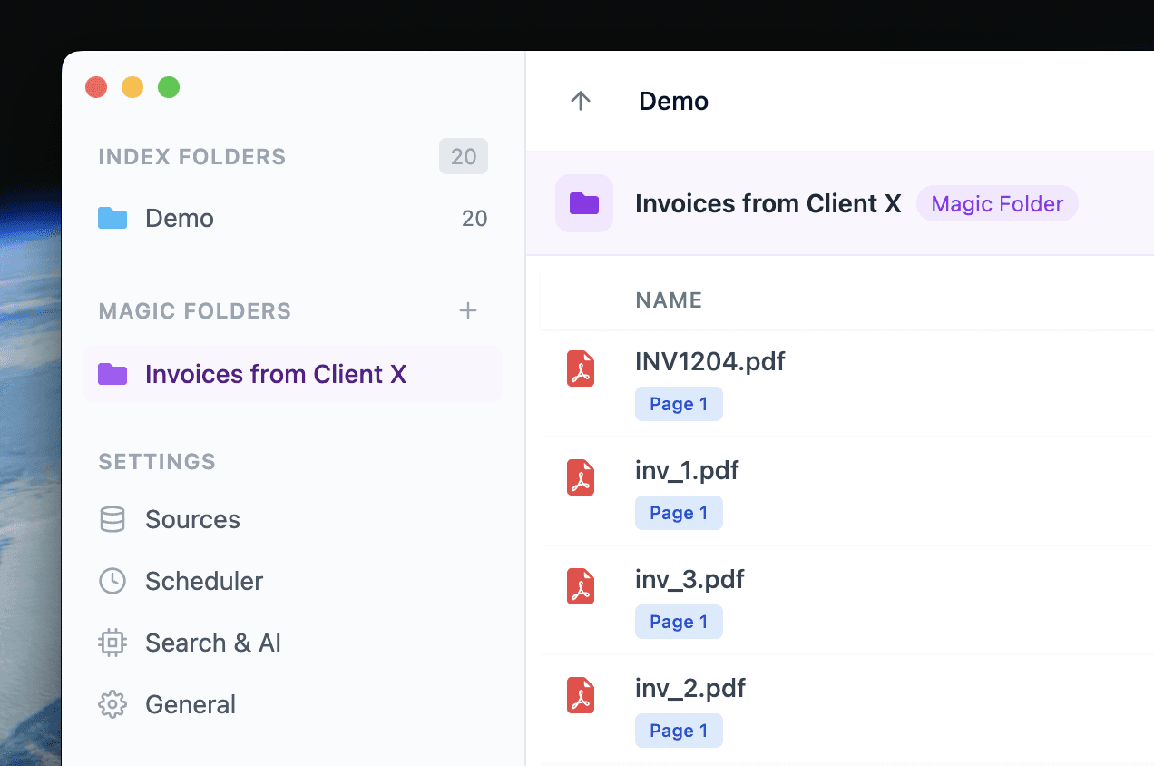The height and width of the screenshot is (766, 1154).
Task: Click the Page 1 tag under inv_3.pdf
Action: [679, 622]
